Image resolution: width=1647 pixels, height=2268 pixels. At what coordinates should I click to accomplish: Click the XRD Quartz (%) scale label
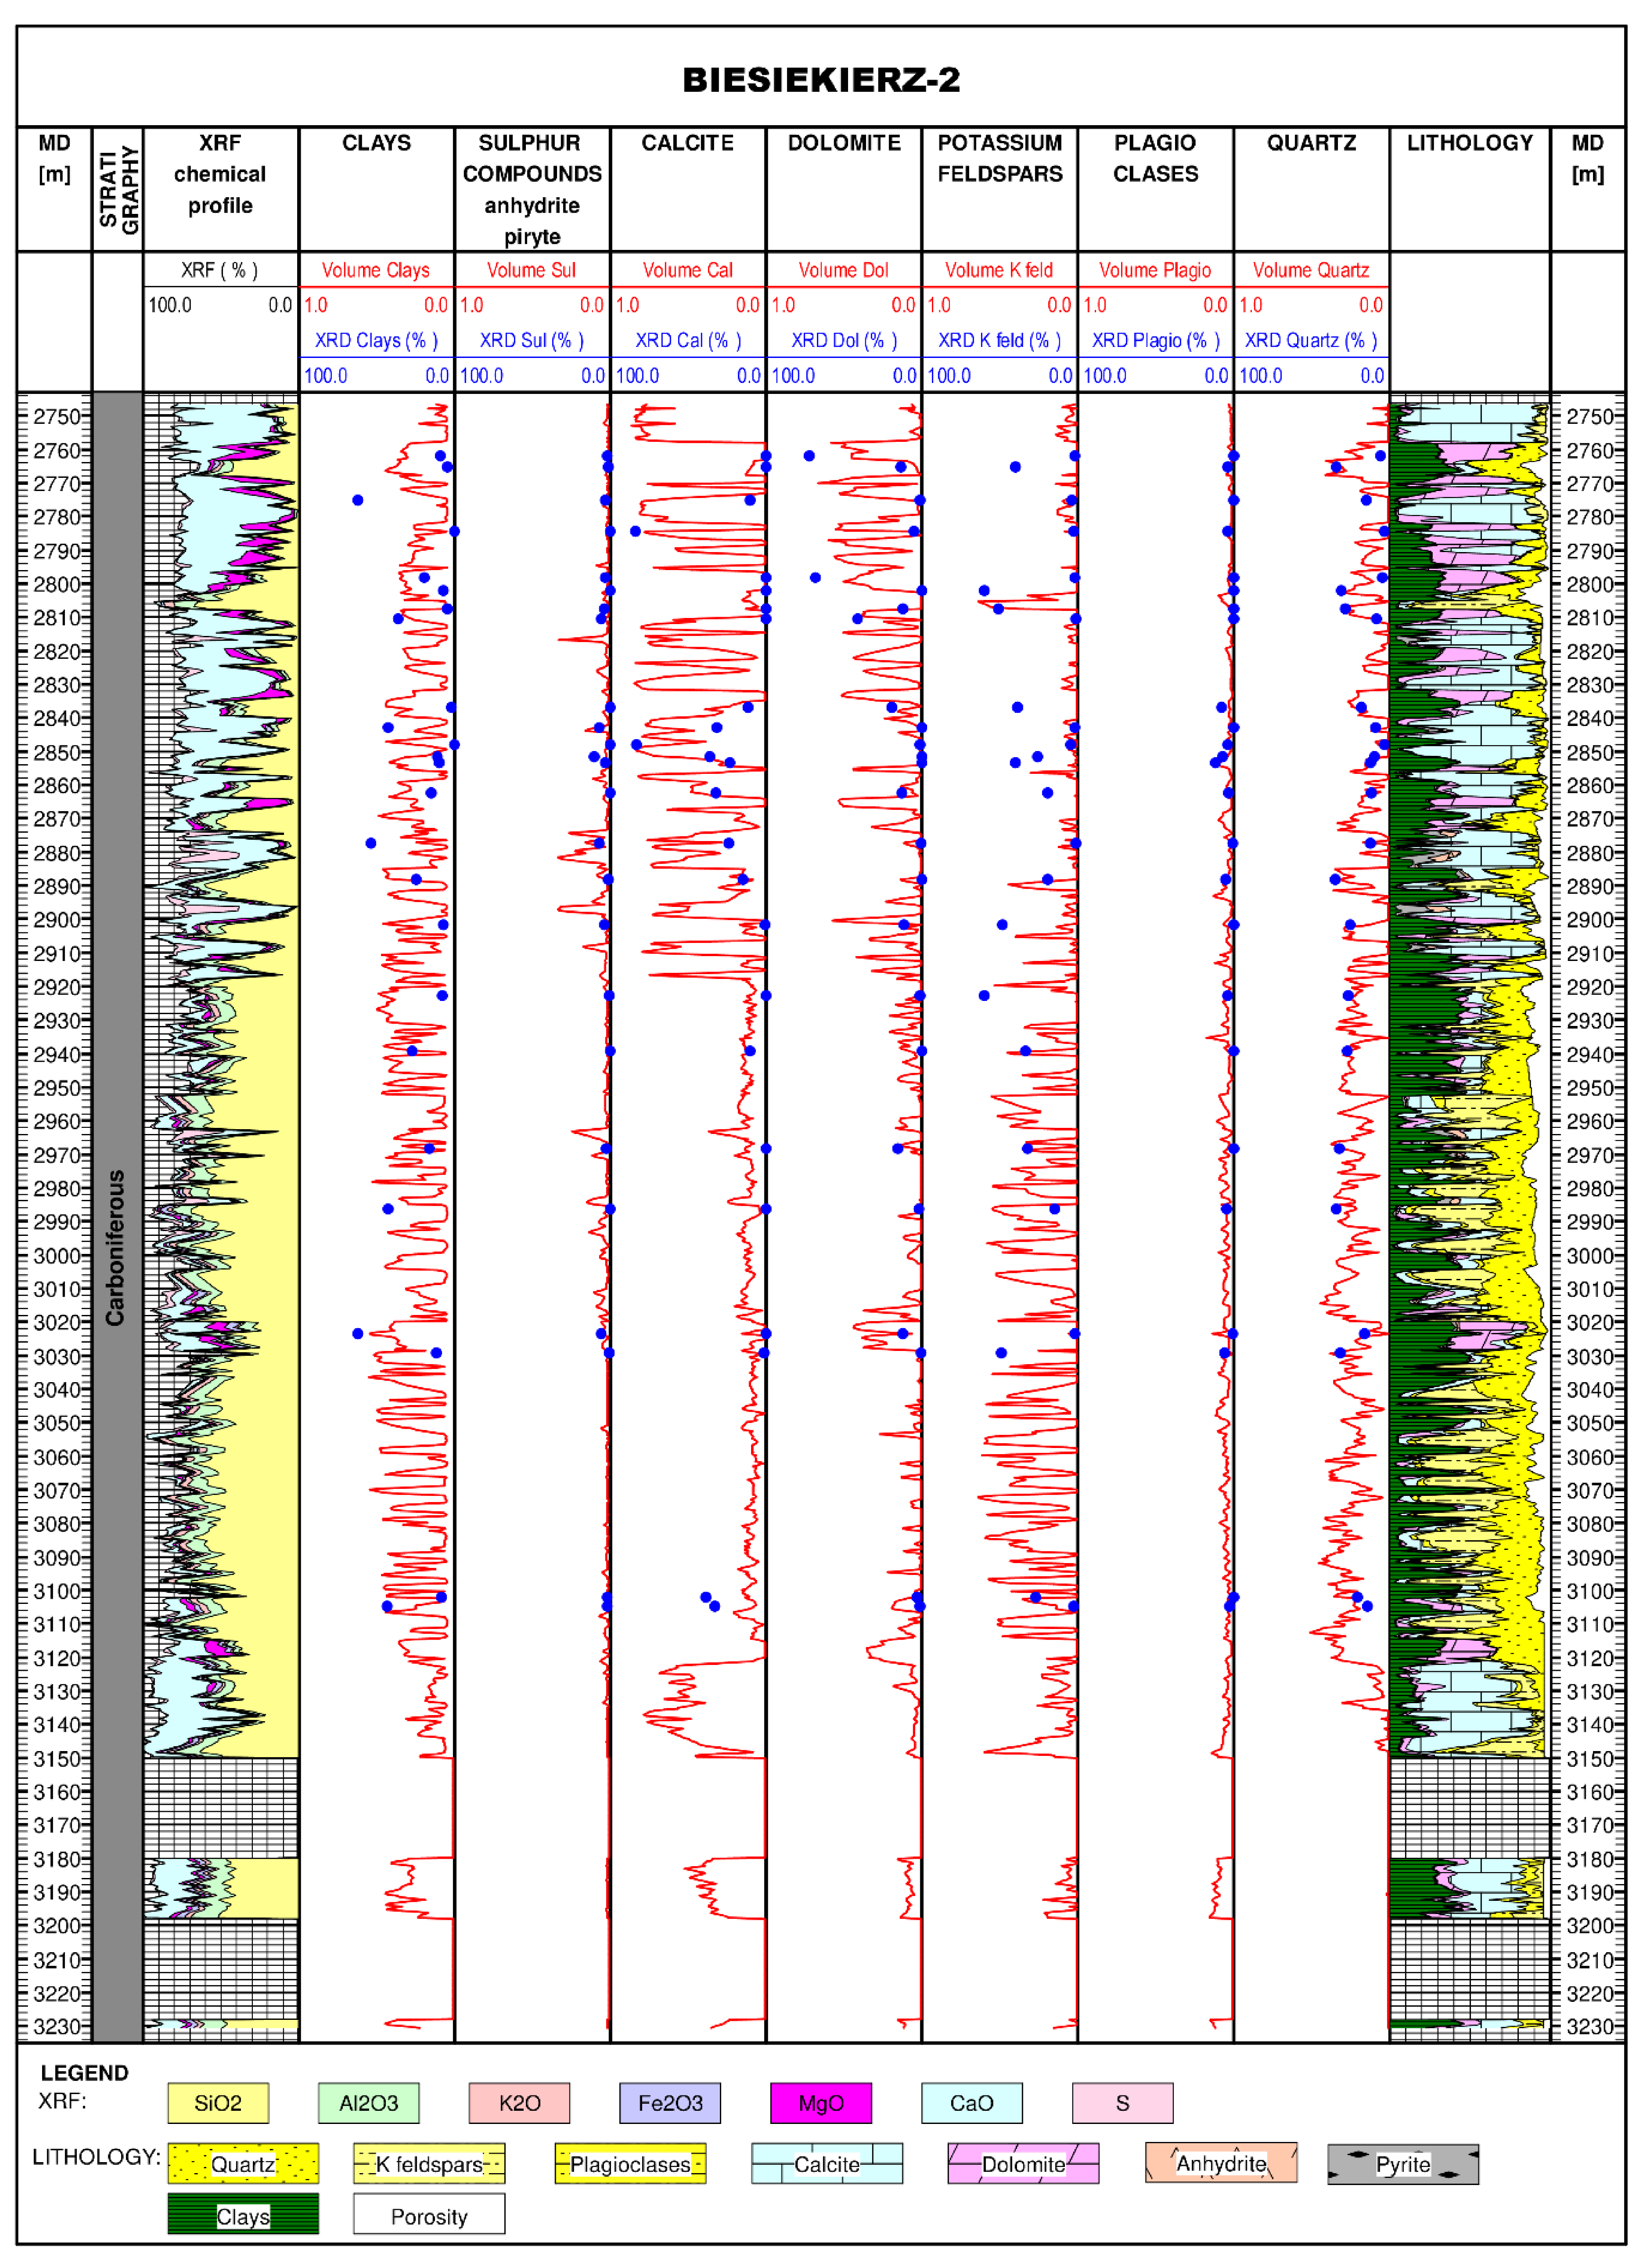click(x=1312, y=340)
